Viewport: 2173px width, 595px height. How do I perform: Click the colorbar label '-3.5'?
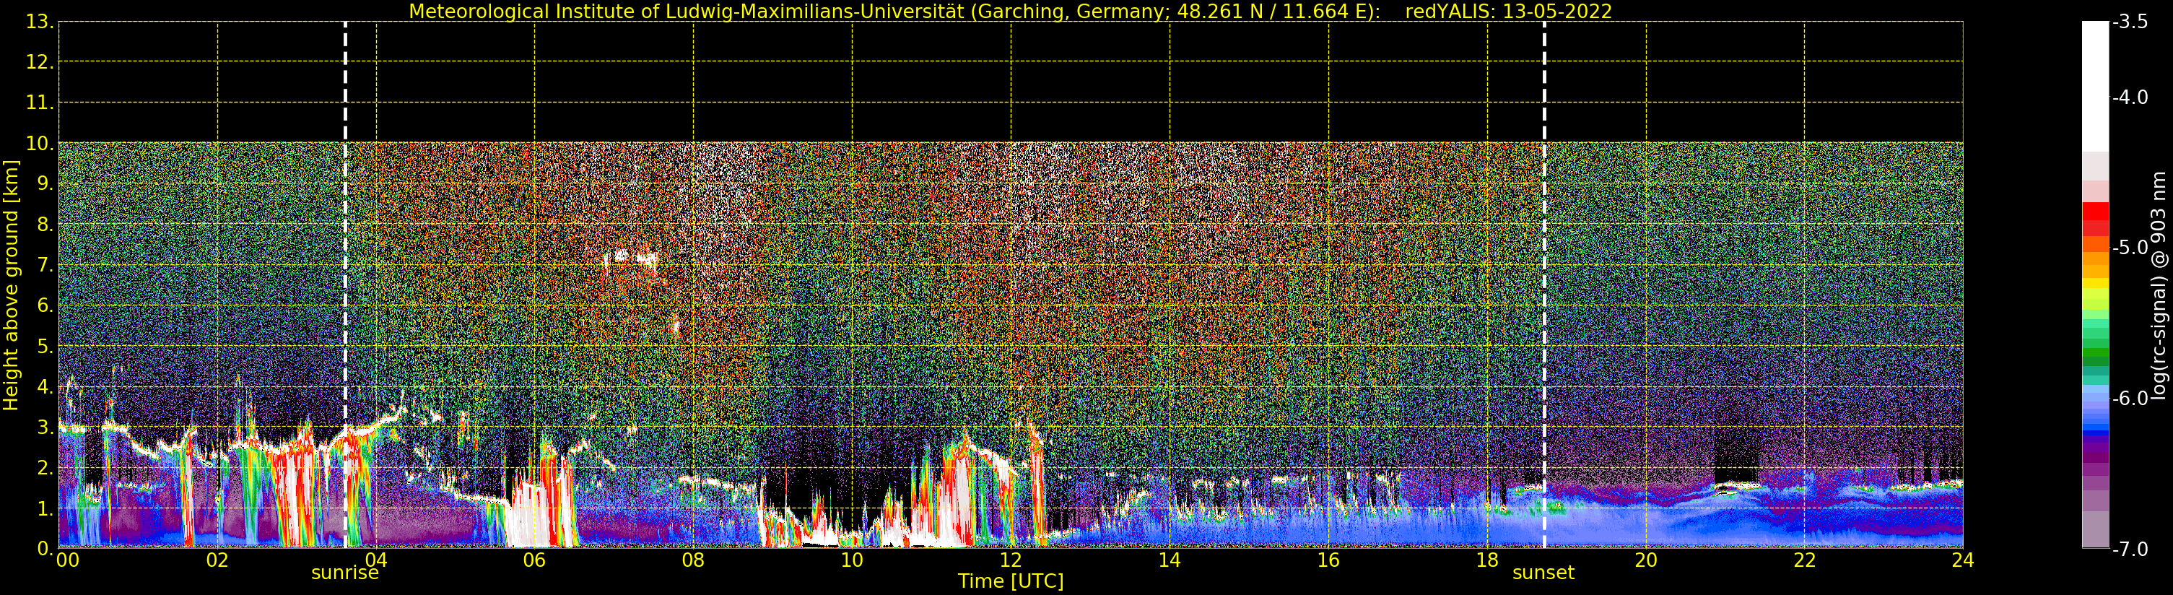pyautogui.click(x=2130, y=22)
